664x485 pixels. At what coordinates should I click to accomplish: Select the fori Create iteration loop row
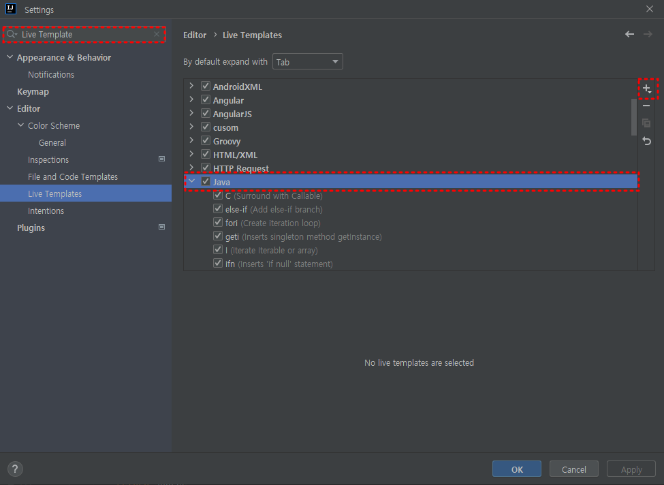point(411,223)
